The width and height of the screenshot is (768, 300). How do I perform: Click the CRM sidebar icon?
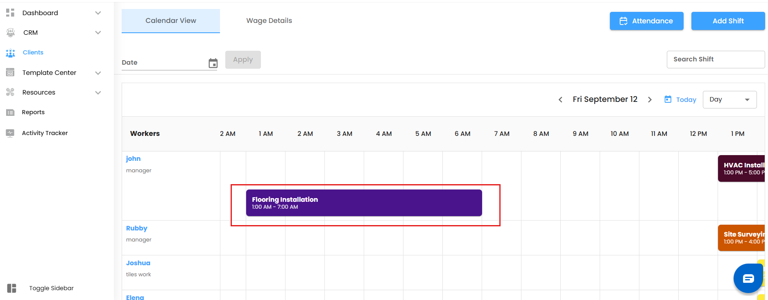[11, 32]
